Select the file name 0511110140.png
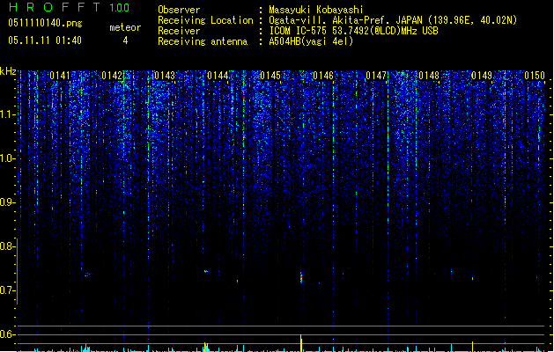The width and height of the screenshot is (554, 352). pyautogui.click(x=45, y=23)
